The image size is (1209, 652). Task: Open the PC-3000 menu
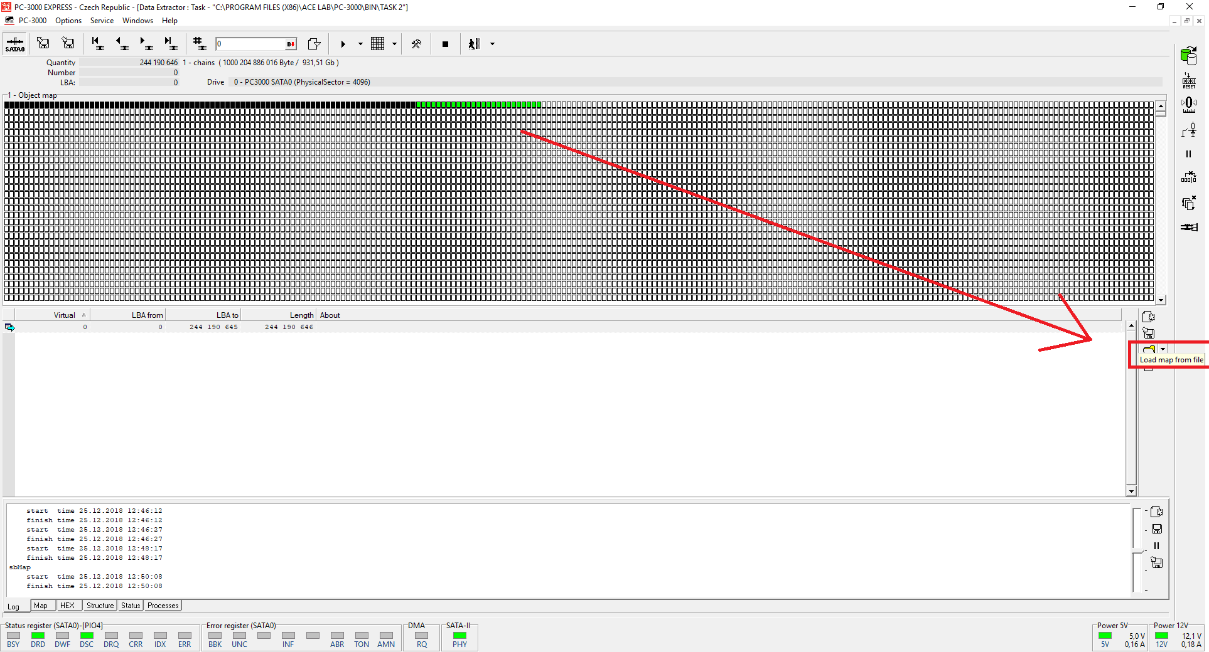click(33, 21)
